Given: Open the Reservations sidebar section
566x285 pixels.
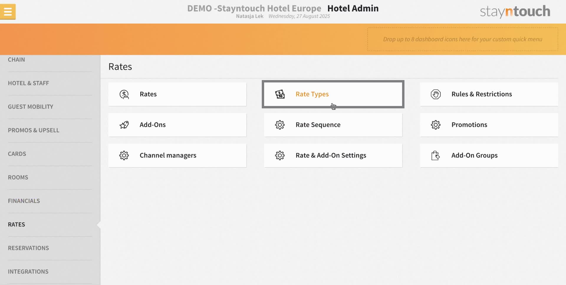Looking at the screenshot, I should click(x=29, y=248).
